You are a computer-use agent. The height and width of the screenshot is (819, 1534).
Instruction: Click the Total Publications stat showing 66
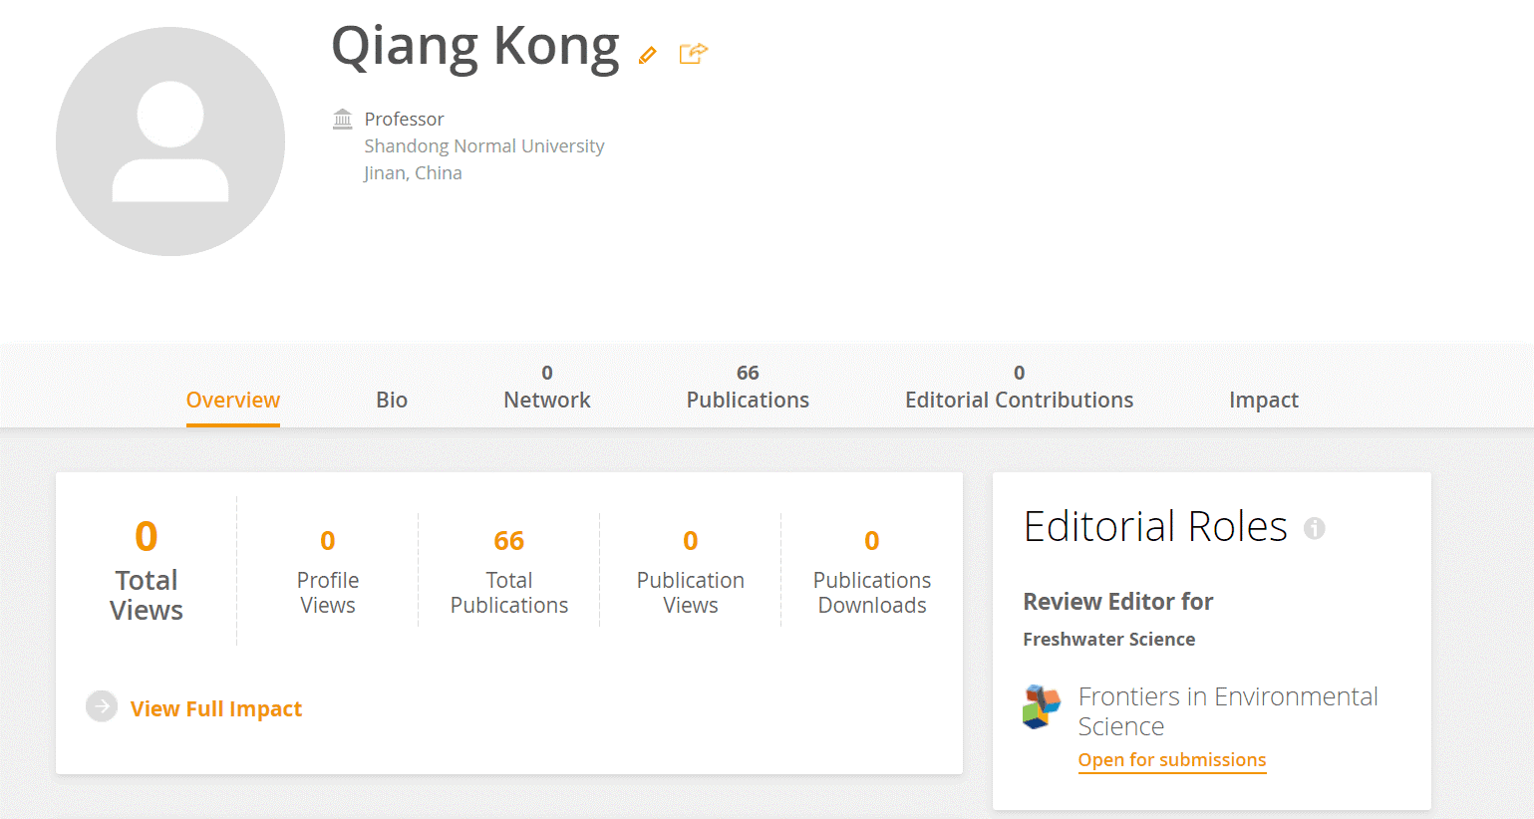509,570
